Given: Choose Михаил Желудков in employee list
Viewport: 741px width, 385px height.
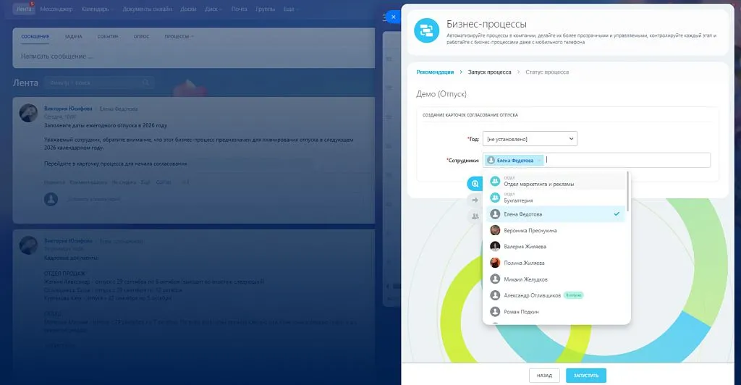Looking at the screenshot, I should tap(556, 279).
